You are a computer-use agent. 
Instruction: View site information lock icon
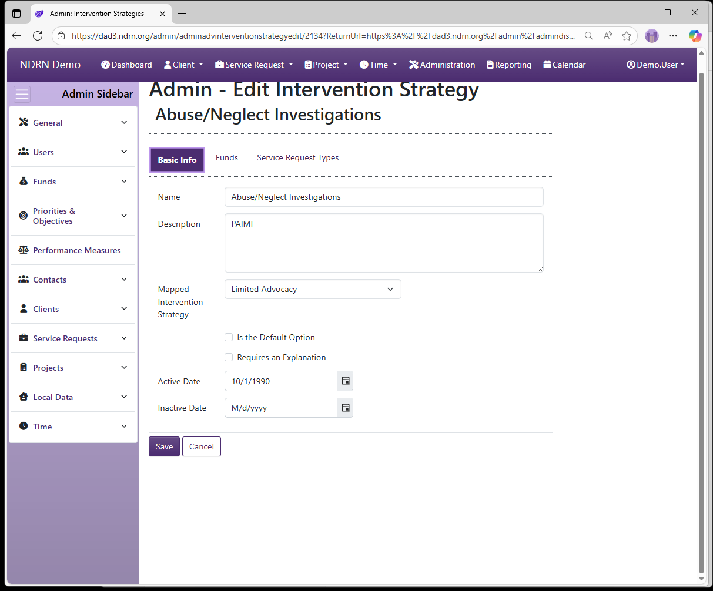(x=61, y=36)
